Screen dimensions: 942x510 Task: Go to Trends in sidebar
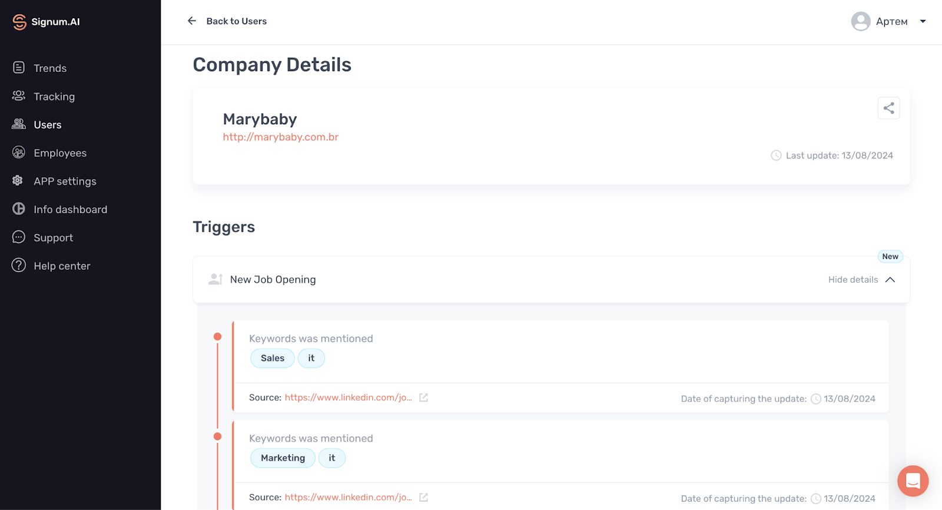point(50,68)
